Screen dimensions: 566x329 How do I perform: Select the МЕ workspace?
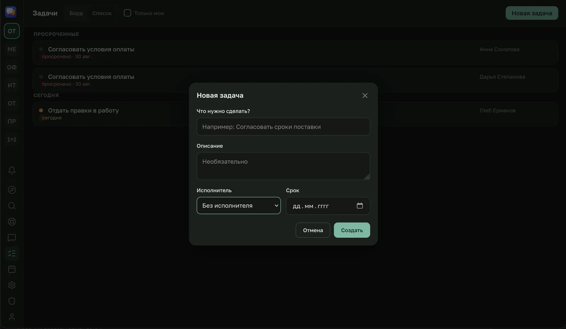click(x=12, y=49)
